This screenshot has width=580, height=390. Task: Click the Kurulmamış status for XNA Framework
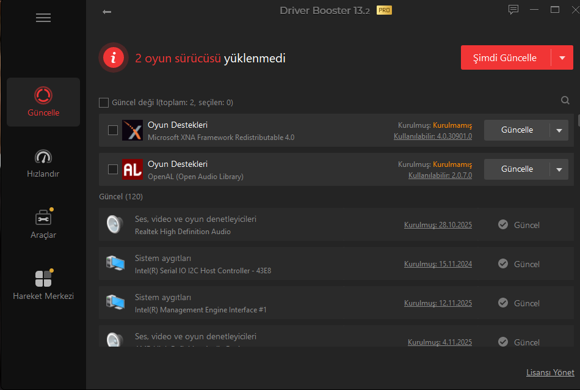[x=452, y=125]
